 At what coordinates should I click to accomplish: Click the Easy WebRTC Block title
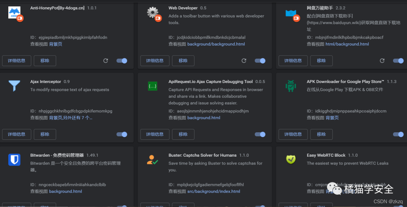coord(326,155)
